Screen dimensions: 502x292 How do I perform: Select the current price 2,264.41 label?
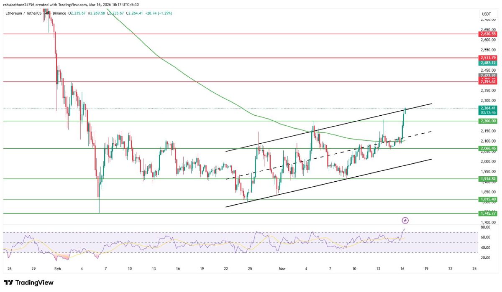coord(488,108)
